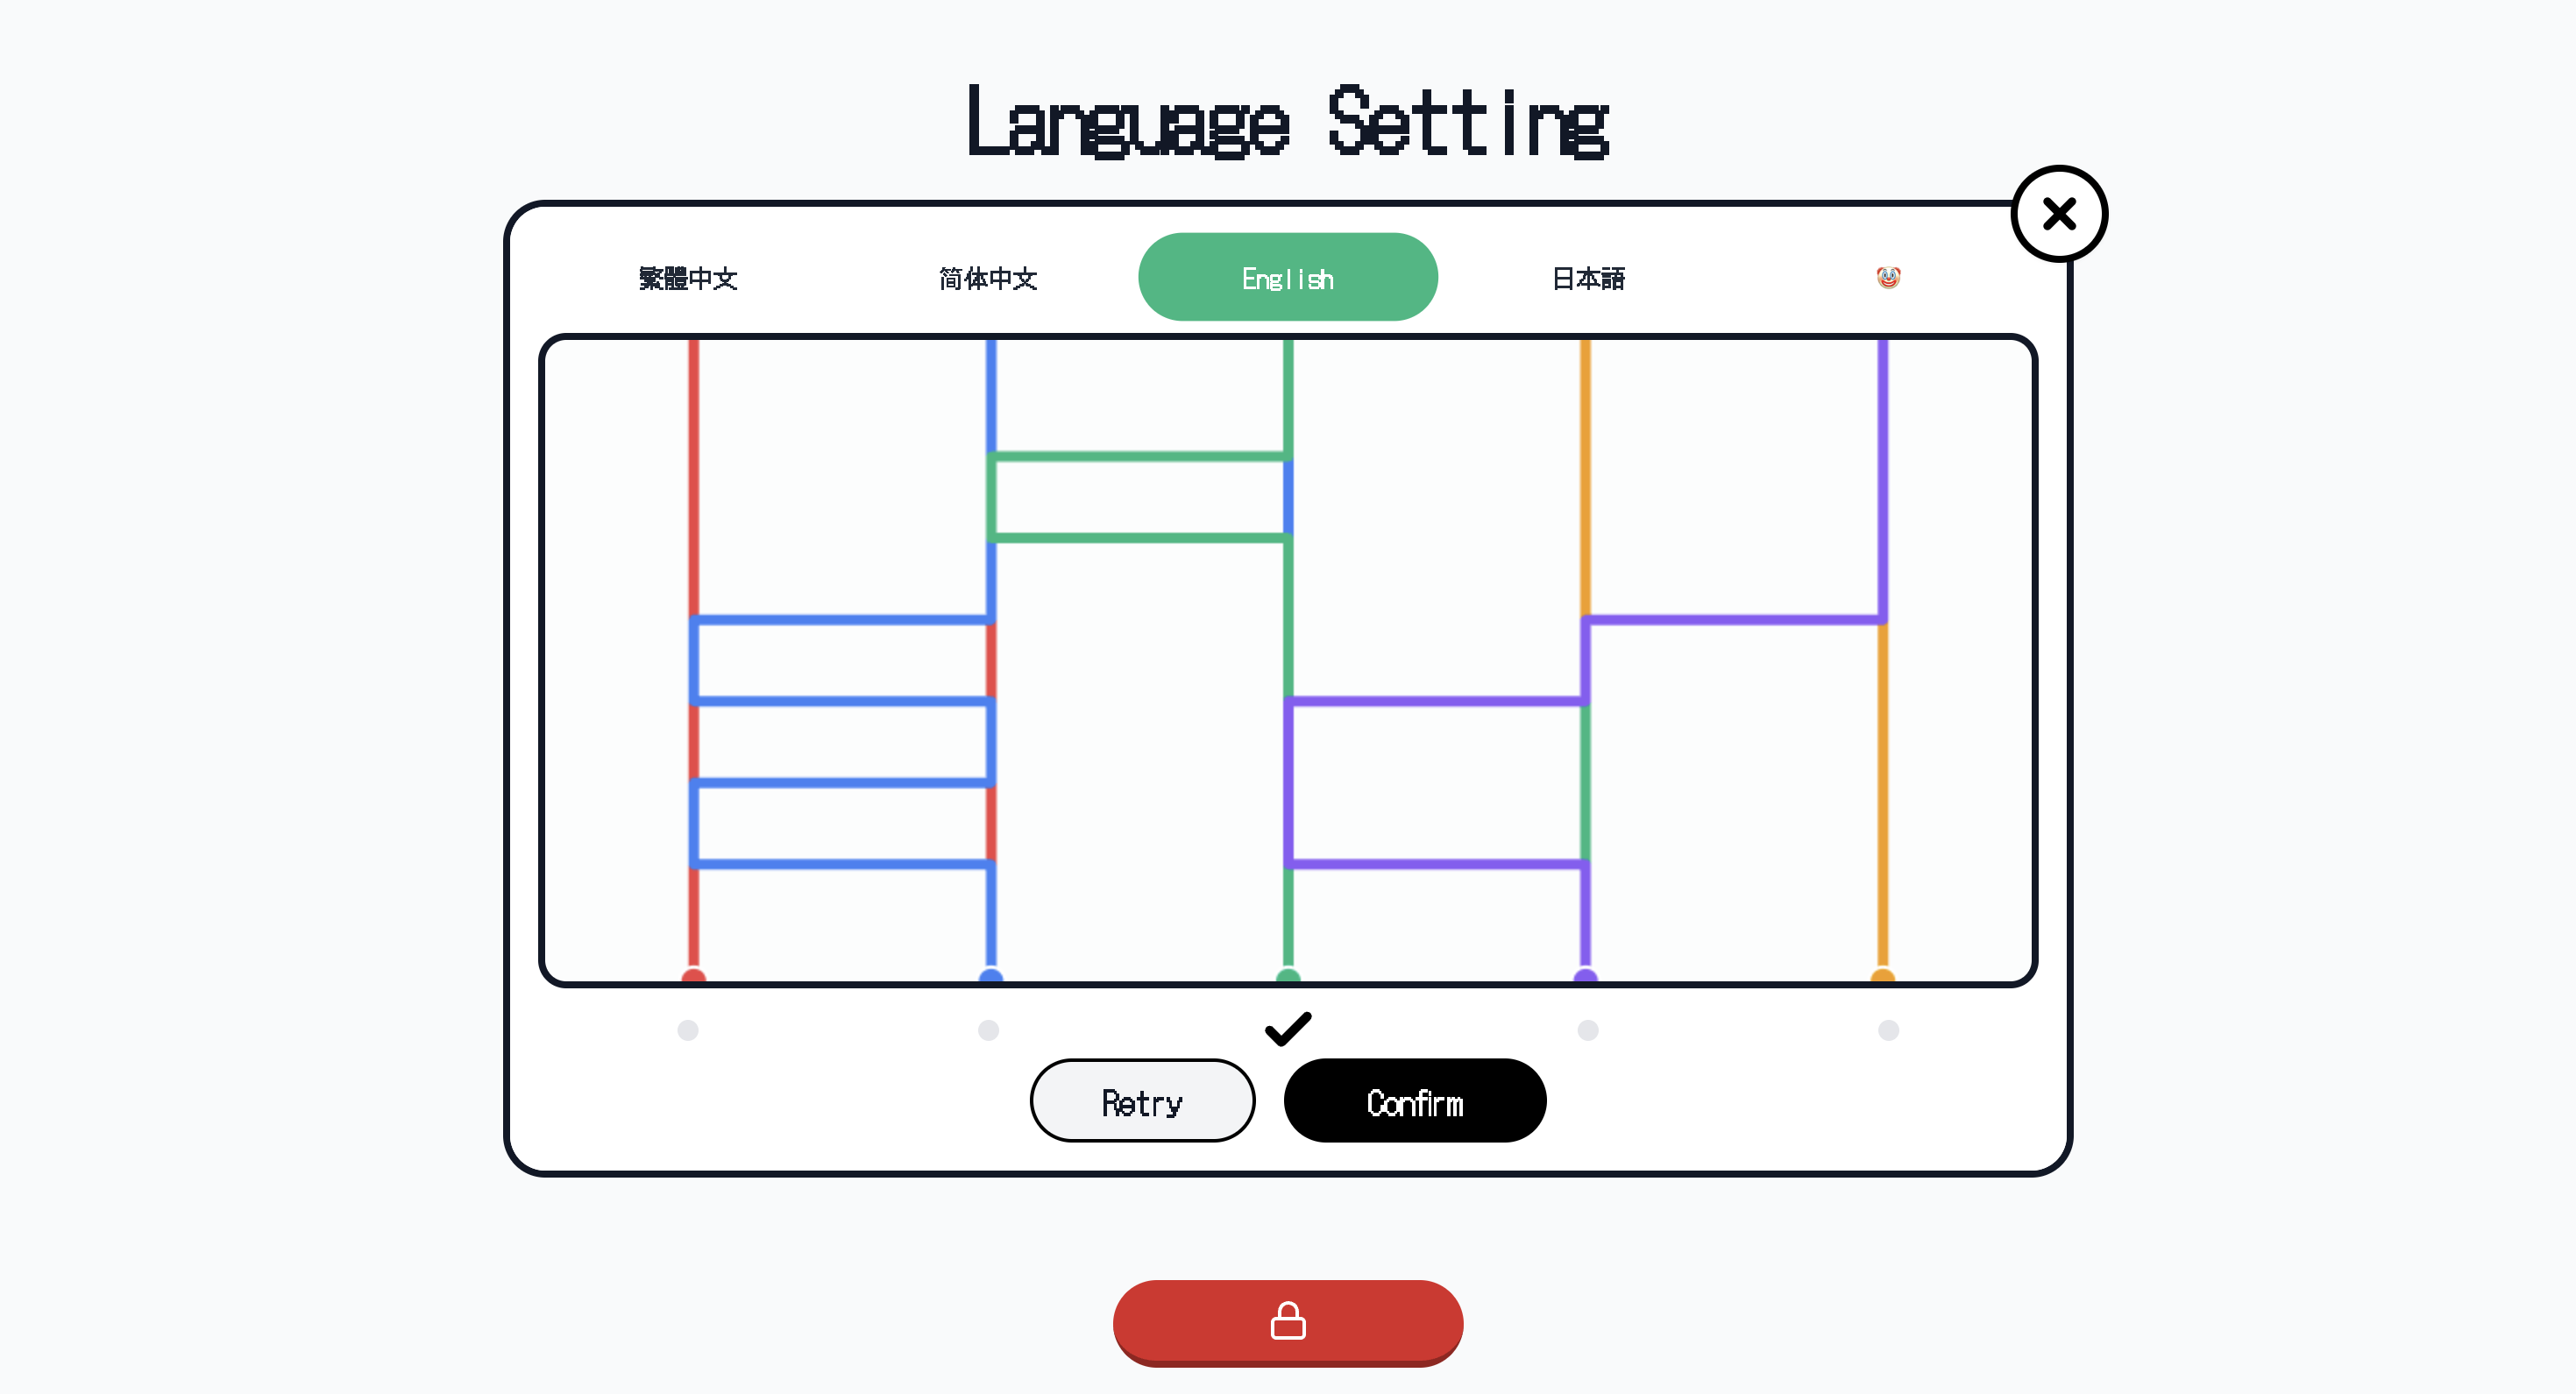Close the language setting dialog
This screenshot has height=1394, width=2576.
pyautogui.click(x=2058, y=214)
